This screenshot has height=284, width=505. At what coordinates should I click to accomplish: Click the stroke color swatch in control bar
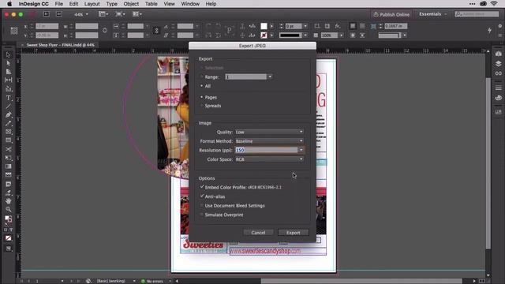click(x=264, y=35)
